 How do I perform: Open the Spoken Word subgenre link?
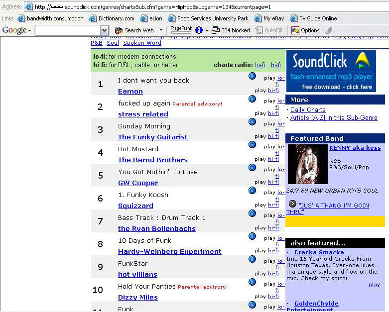(142, 43)
